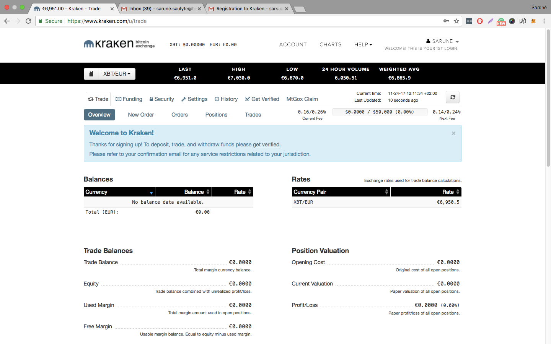Close the Kraken Trade browser tab
551x344 pixels.
(112, 9)
